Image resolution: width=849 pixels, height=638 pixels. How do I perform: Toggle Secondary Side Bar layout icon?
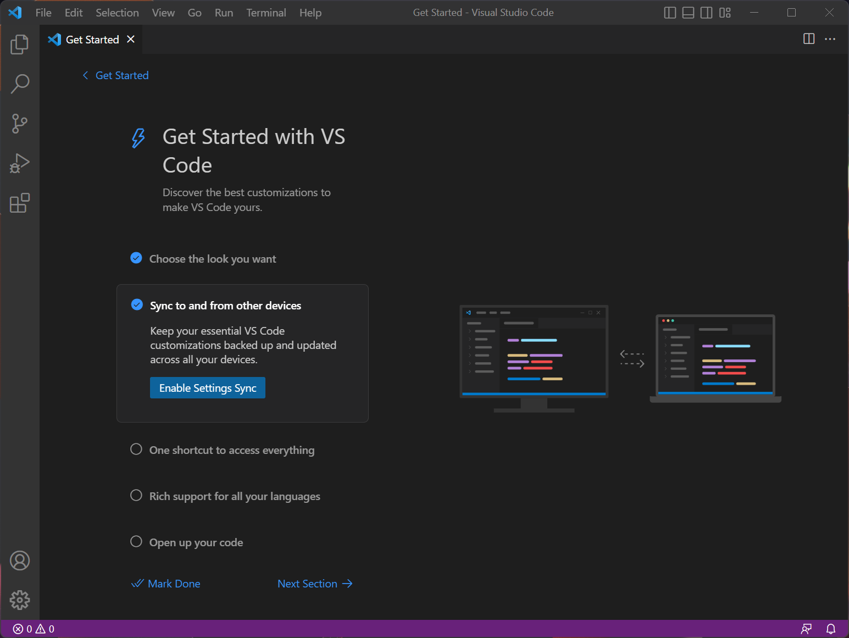click(707, 13)
